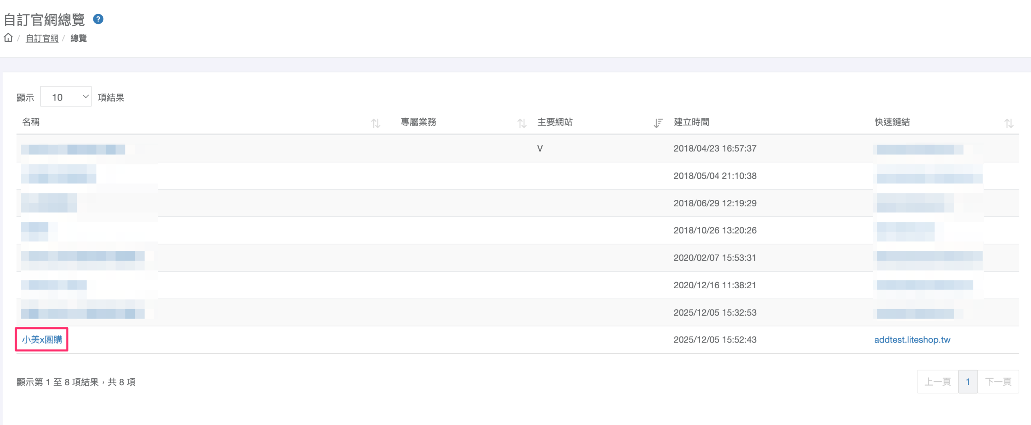1031x425 pixels.
Task: Click the home icon in breadcrumb
Action: click(8, 38)
